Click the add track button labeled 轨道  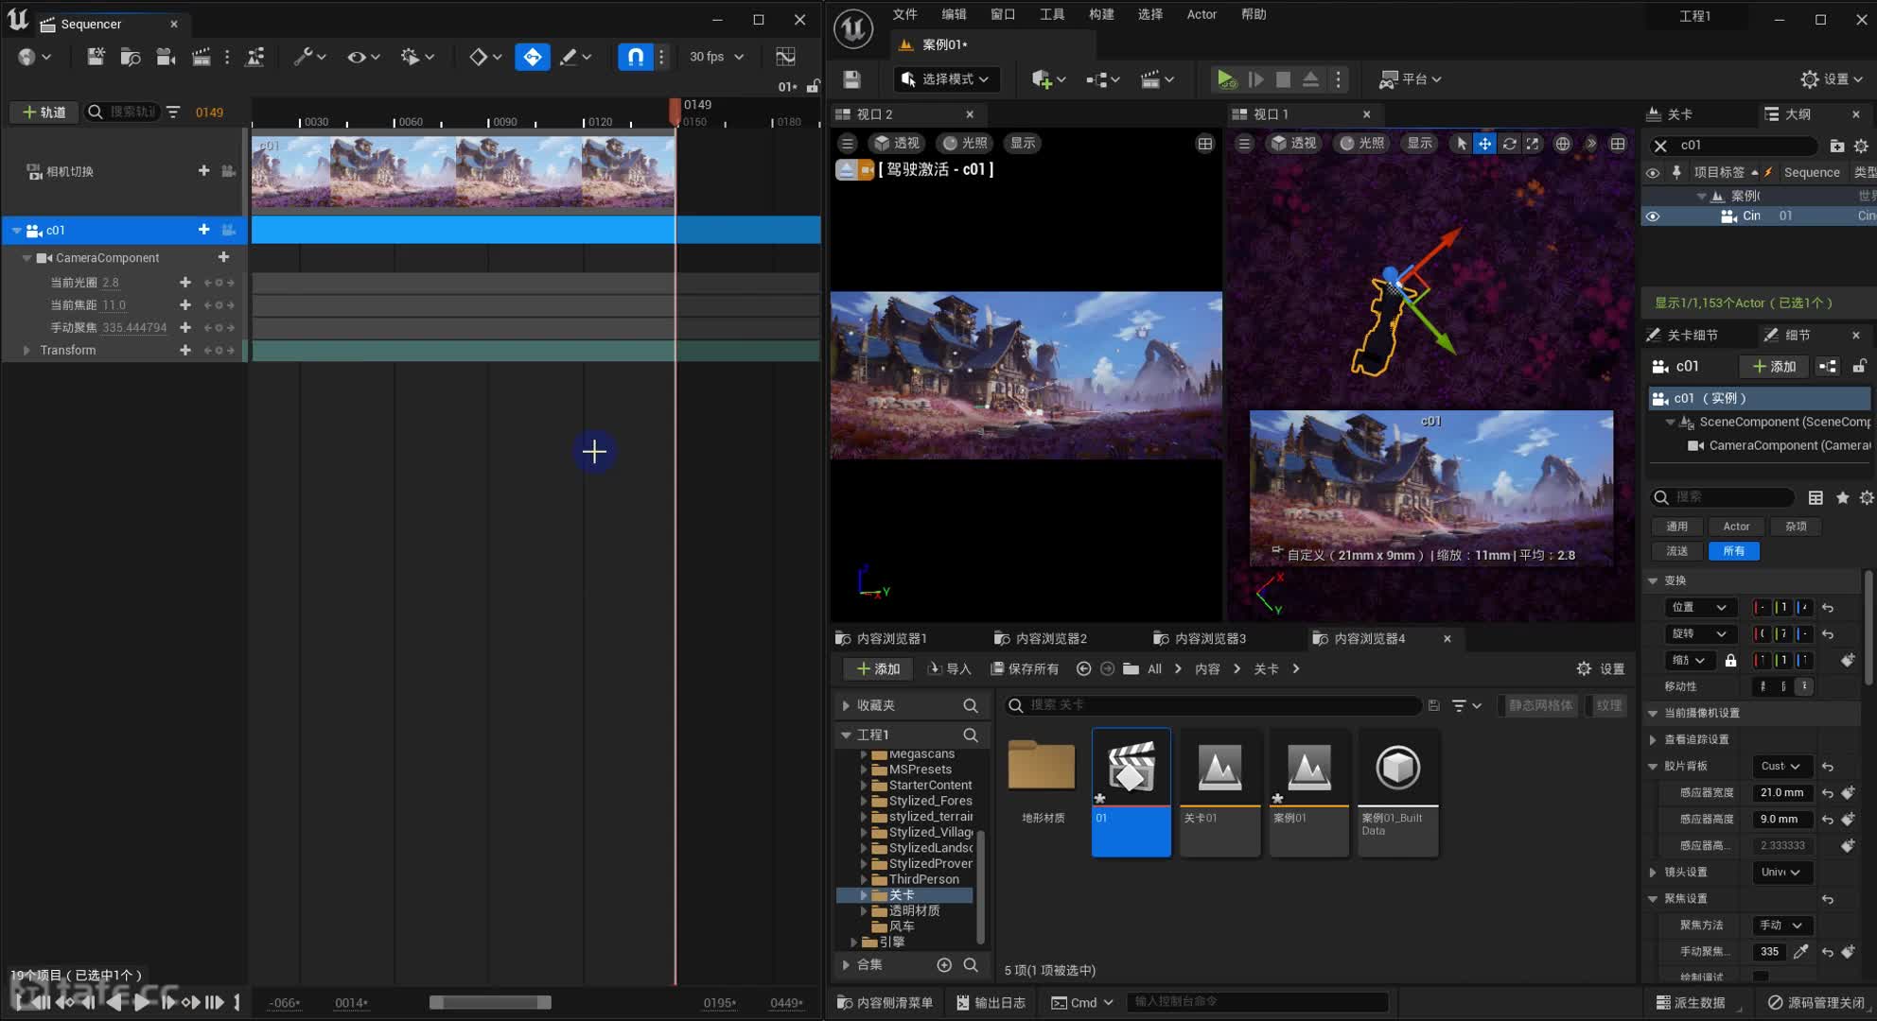44,112
